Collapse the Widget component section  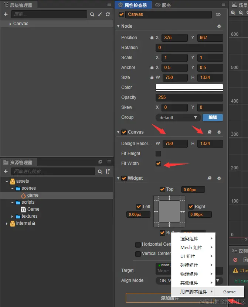[118, 178]
